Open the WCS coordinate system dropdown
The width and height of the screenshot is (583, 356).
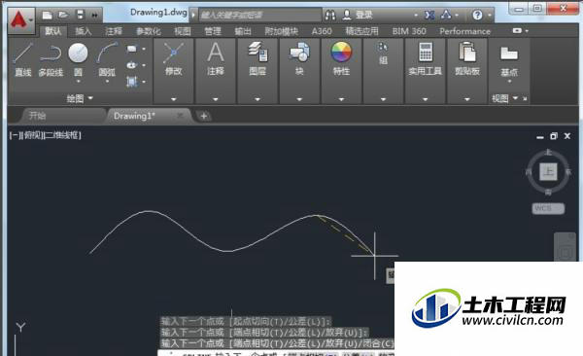[x=548, y=208]
